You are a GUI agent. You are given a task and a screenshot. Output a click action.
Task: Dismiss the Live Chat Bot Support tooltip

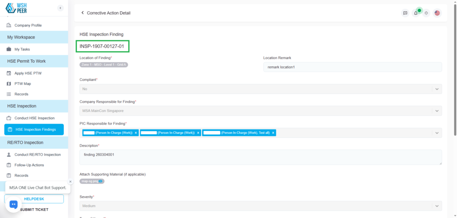pyautogui.click(x=70, y=182)
